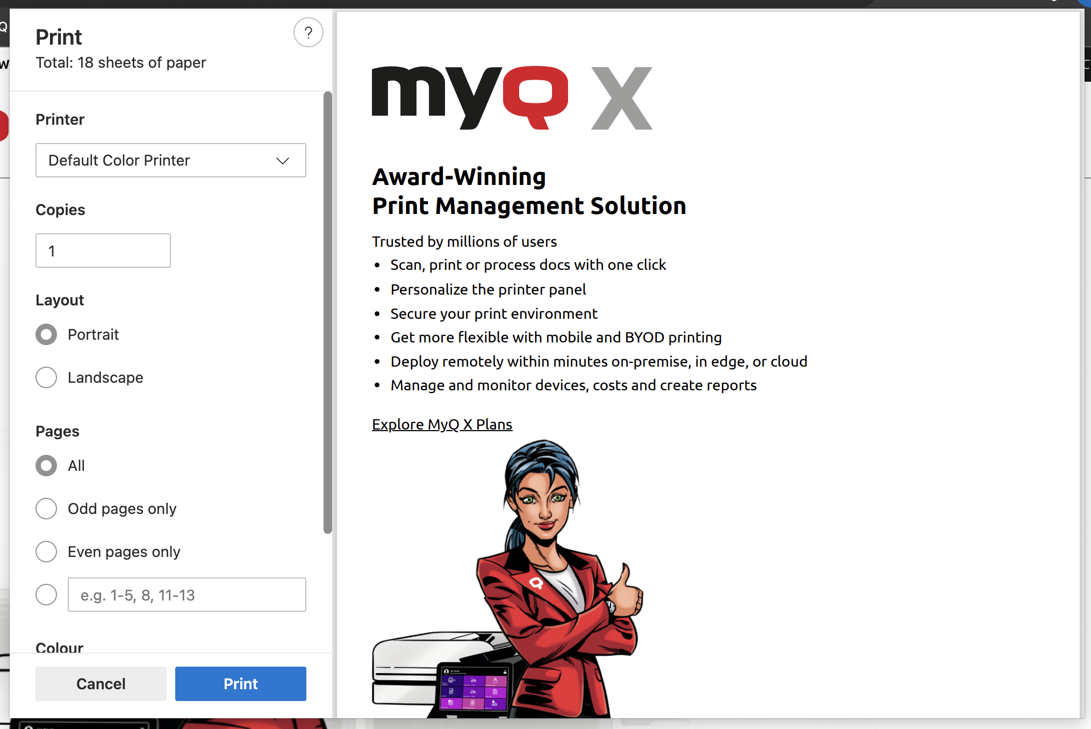Screen dimensions: 1091x729
Task: Click the Copies input field
Action: pyautogui.click(x=103, y=251)
